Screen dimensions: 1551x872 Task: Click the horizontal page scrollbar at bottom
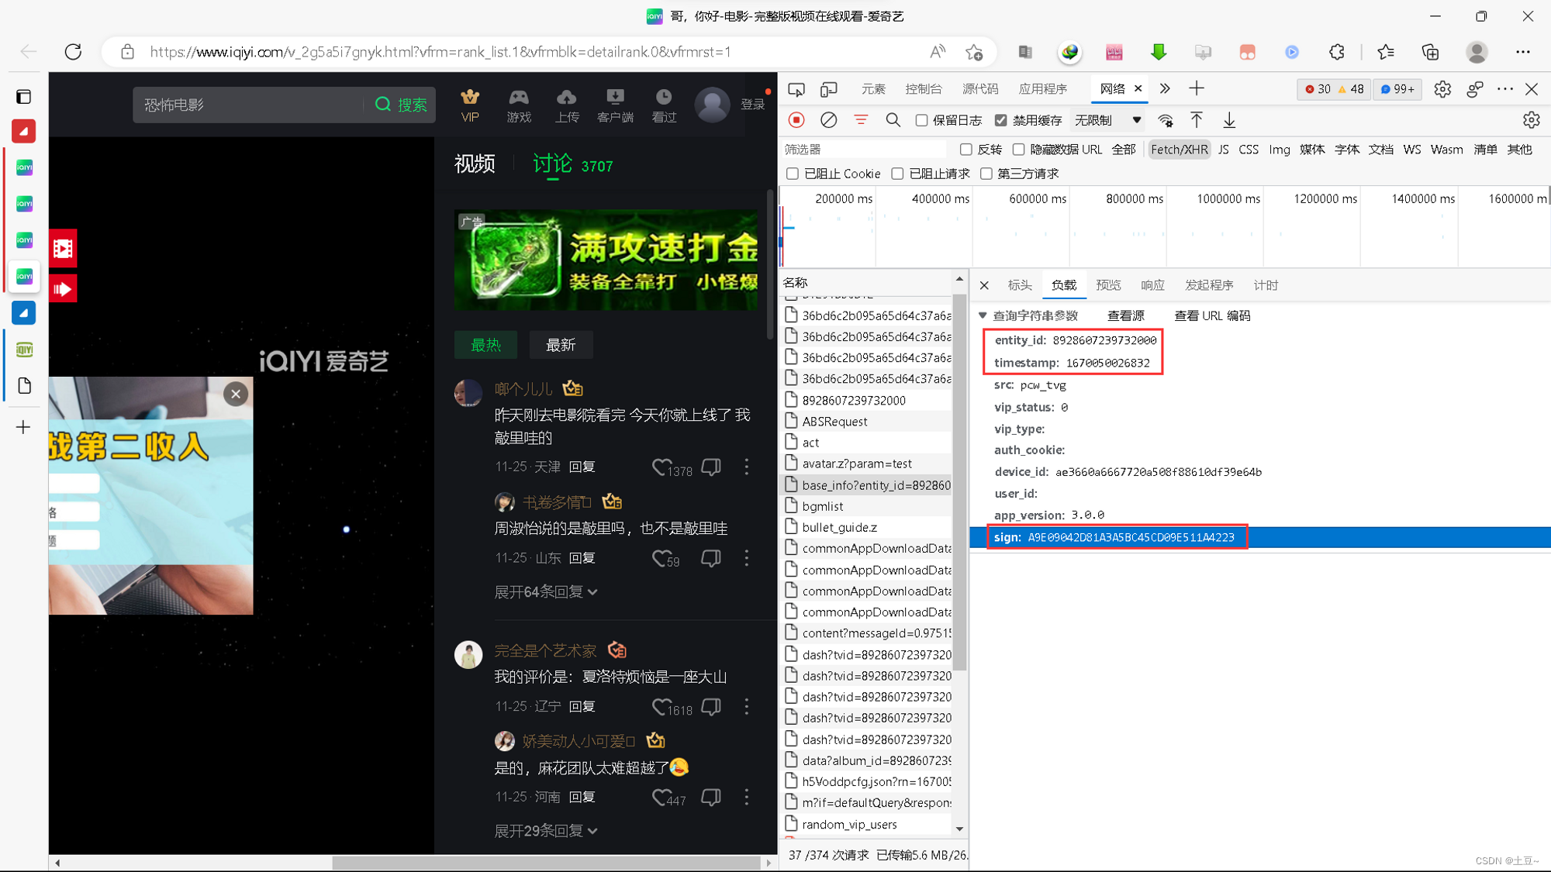coord(546,863)
